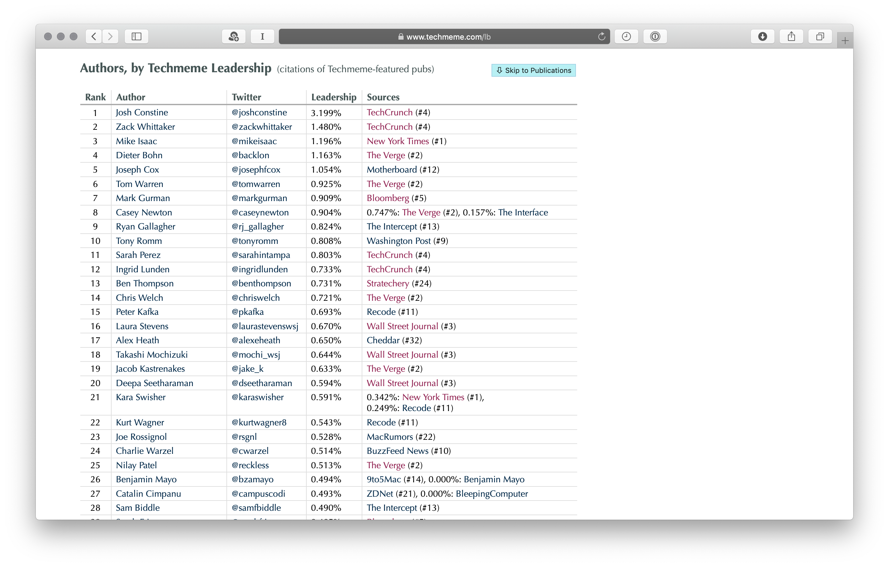Open BuzzFeed News source link
Screen dimensions: 889x567
point(397,451)
